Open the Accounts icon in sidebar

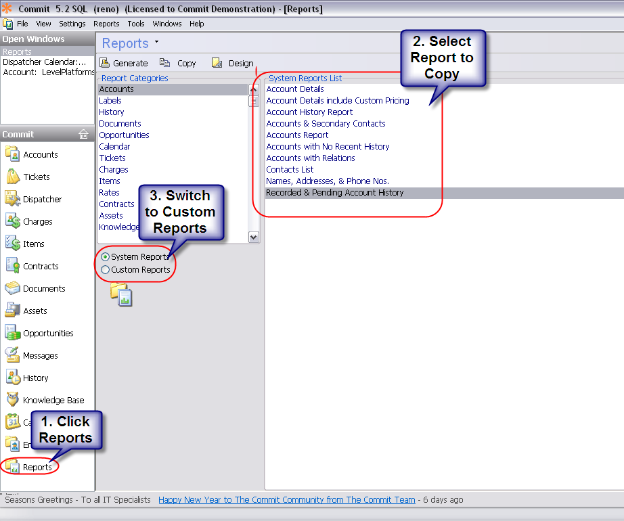14,154
